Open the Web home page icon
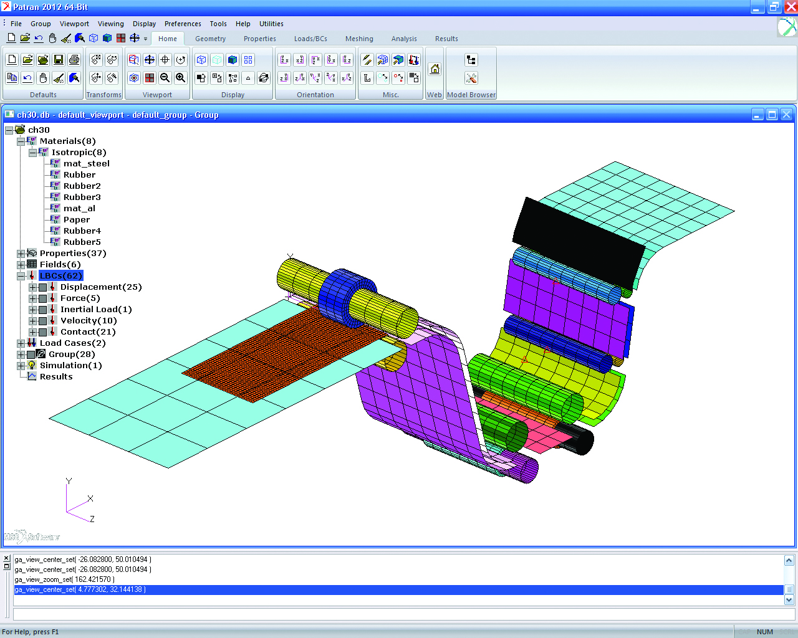Viewport: 798px width, 638px height. (435, 69)
